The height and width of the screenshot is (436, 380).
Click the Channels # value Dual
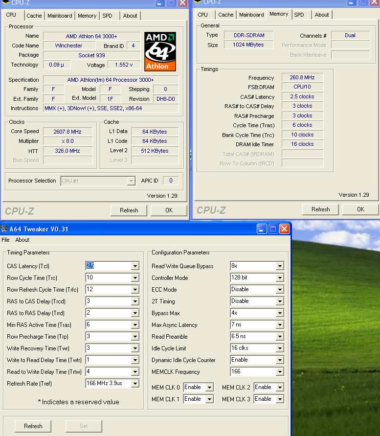coord(350,35)
